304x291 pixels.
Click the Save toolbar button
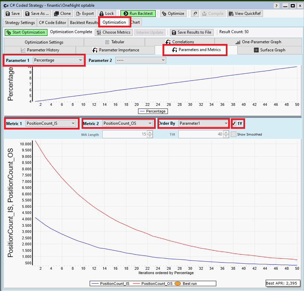point(13,14)
